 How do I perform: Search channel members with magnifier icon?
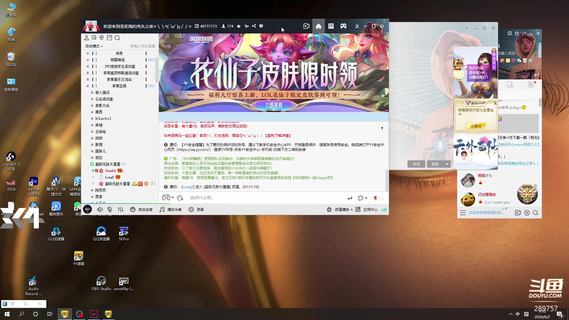pyautogui.click(x=117, y=38)
